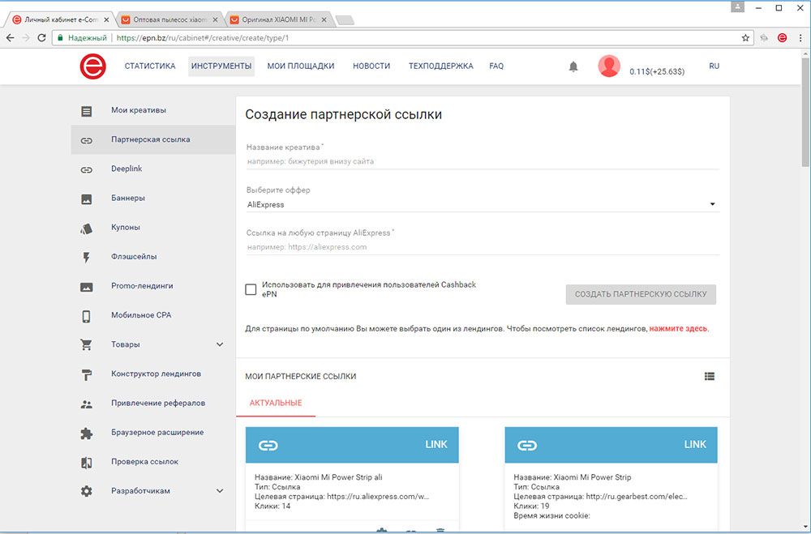Follow the нажмите здесь link
This screenshot has width=811, height=534.
pyautogui.click(x=678, y=329)
